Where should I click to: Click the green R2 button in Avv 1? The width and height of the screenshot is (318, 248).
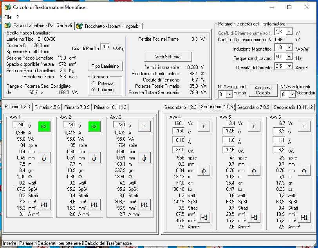pos(44,127)
